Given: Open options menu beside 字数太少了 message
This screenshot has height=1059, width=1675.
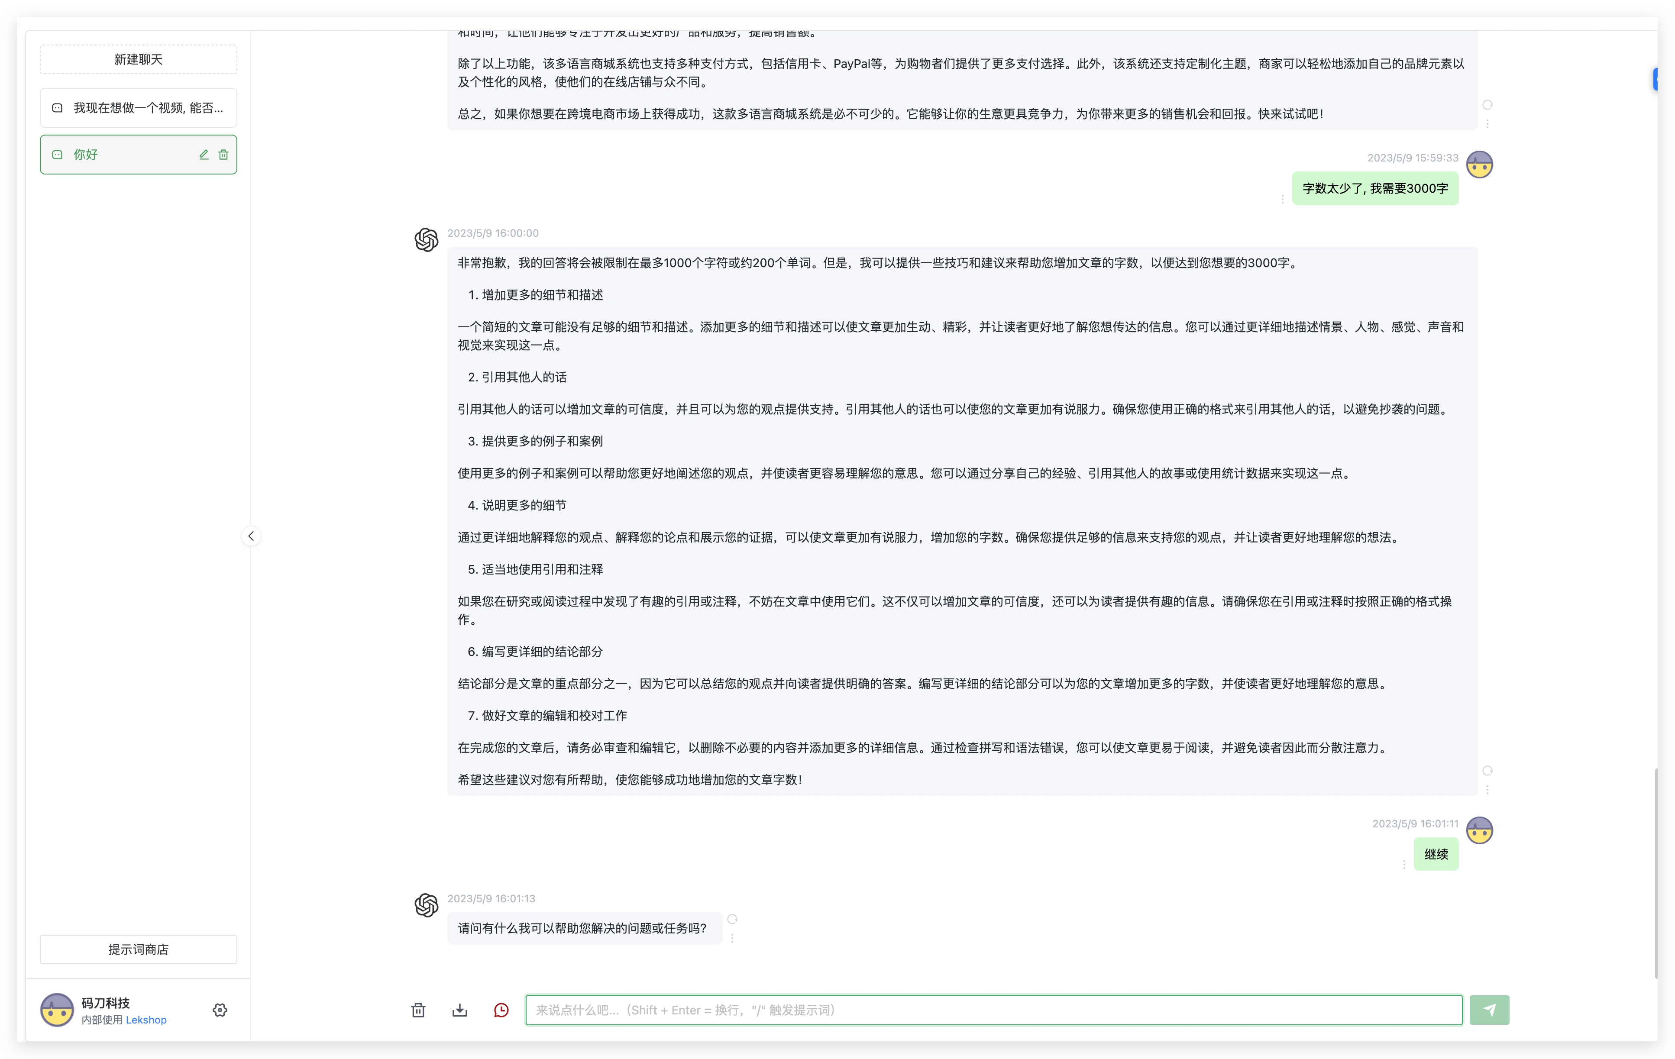Looking at the screenshot, I should click(x=1282, y=199).
